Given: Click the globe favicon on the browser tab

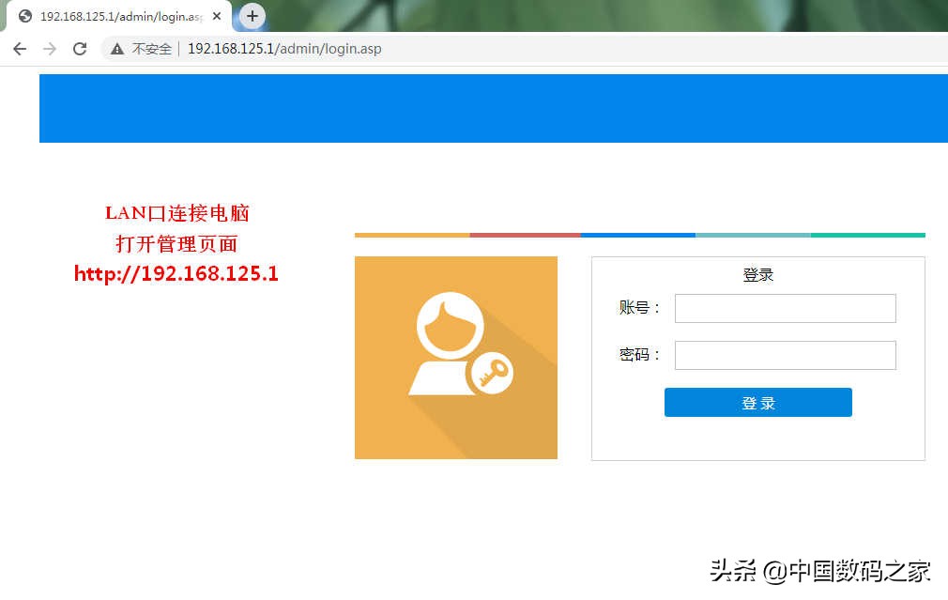Looking at the screenshot, I should point(24,16).
